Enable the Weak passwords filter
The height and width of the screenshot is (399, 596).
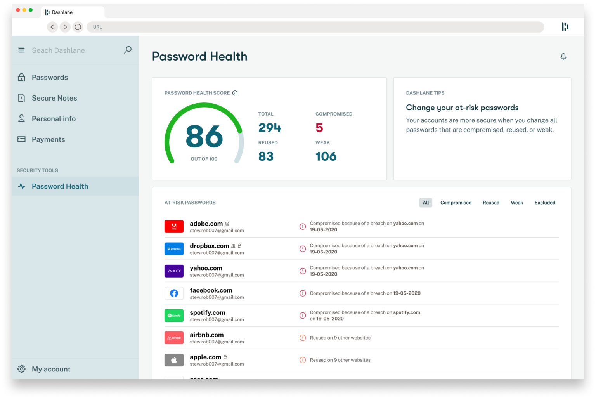point(517,202)
